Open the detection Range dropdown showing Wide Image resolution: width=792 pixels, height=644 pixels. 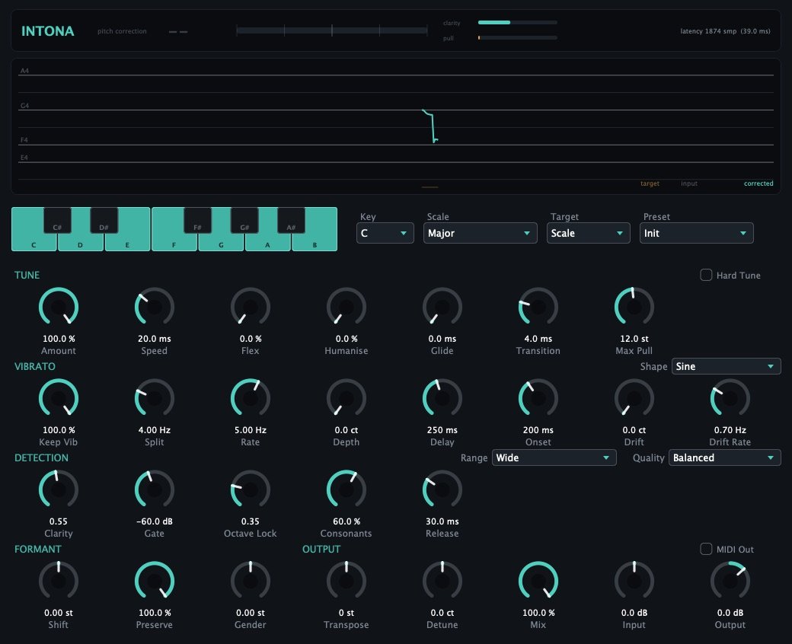(x=554, y=457)
